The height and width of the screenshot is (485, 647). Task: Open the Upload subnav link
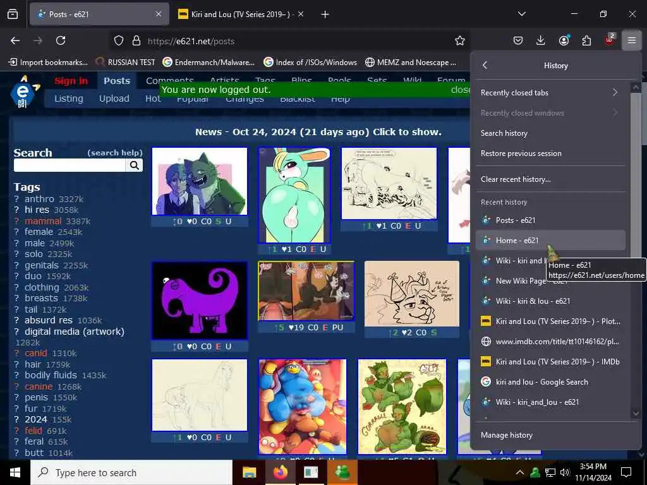114,99
